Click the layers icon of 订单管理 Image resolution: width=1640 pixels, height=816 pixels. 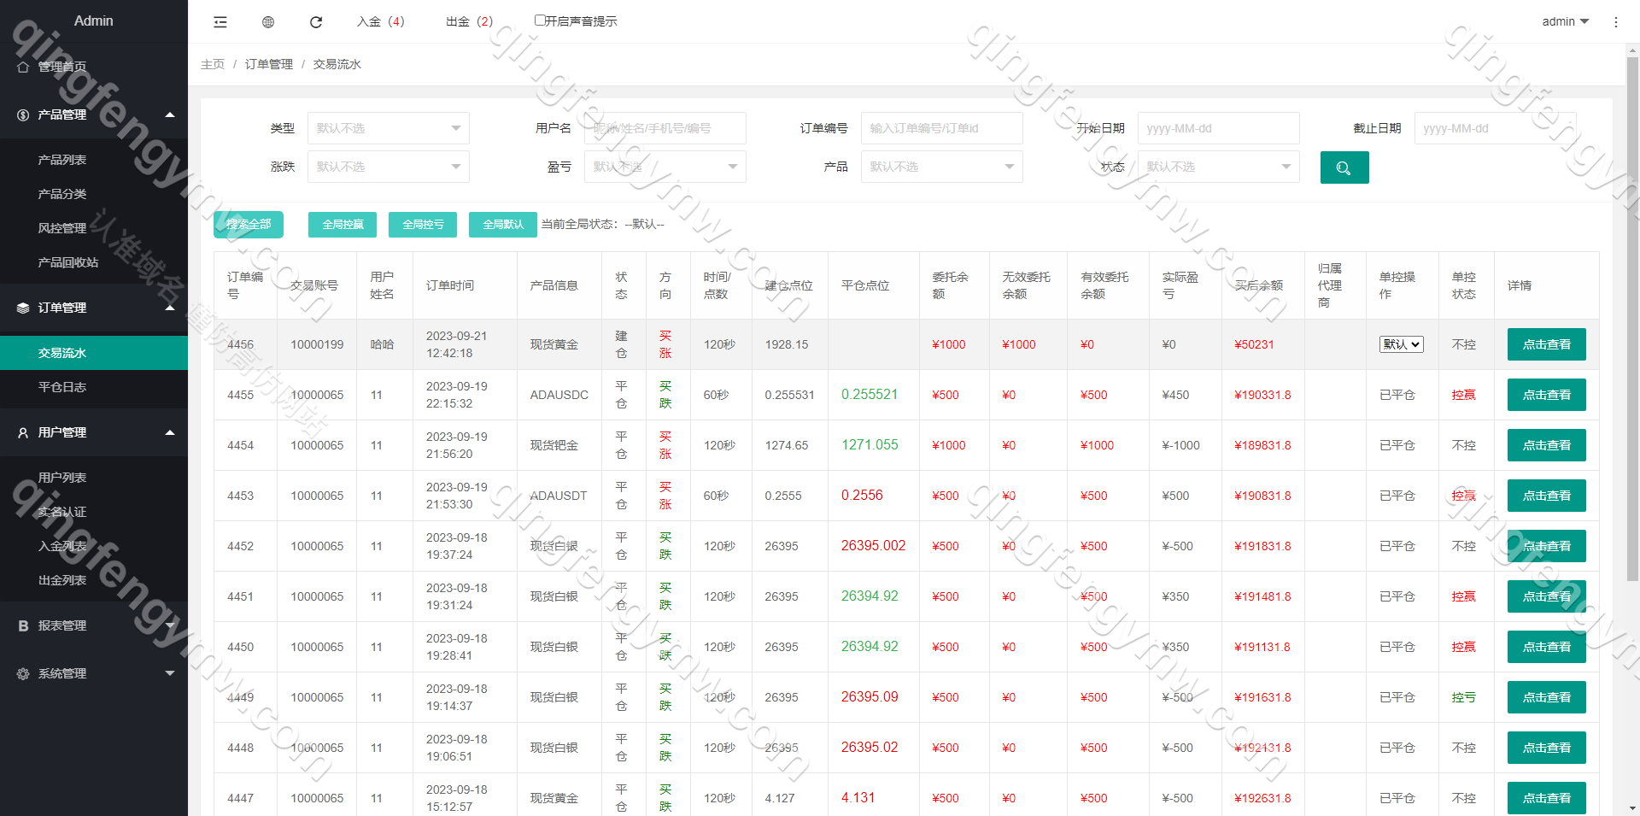23,308
